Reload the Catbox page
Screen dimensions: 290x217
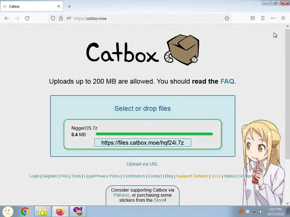tap(27, 18)
